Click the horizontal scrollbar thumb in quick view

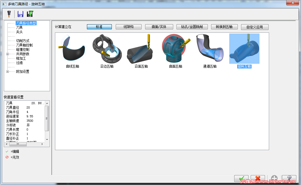[18, 144]
